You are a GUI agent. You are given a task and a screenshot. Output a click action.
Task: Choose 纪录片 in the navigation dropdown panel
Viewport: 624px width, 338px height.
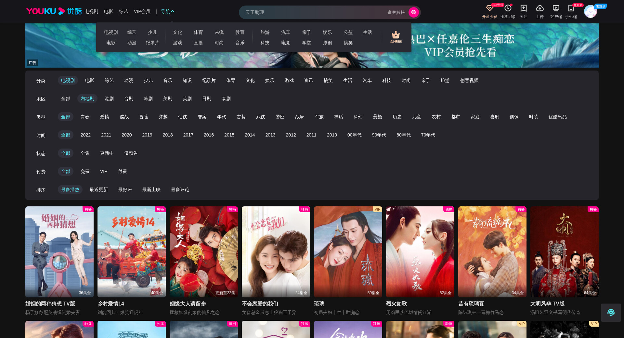(152, 43)
